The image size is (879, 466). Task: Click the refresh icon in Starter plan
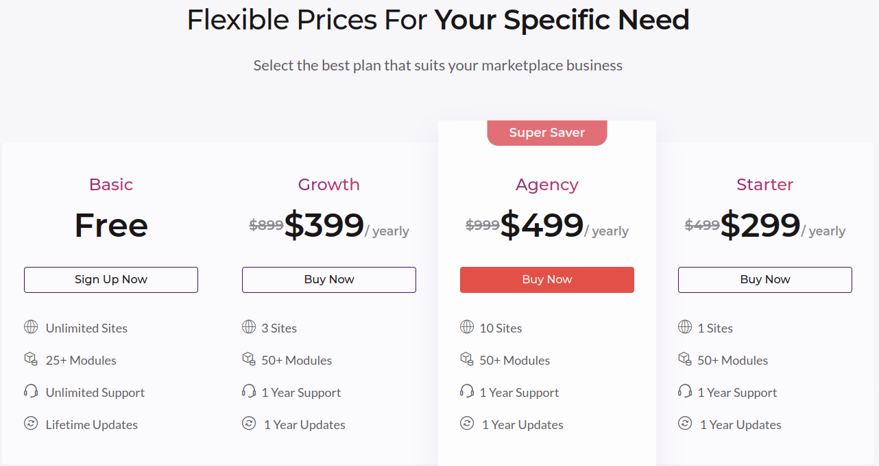[x=685, y=424]
